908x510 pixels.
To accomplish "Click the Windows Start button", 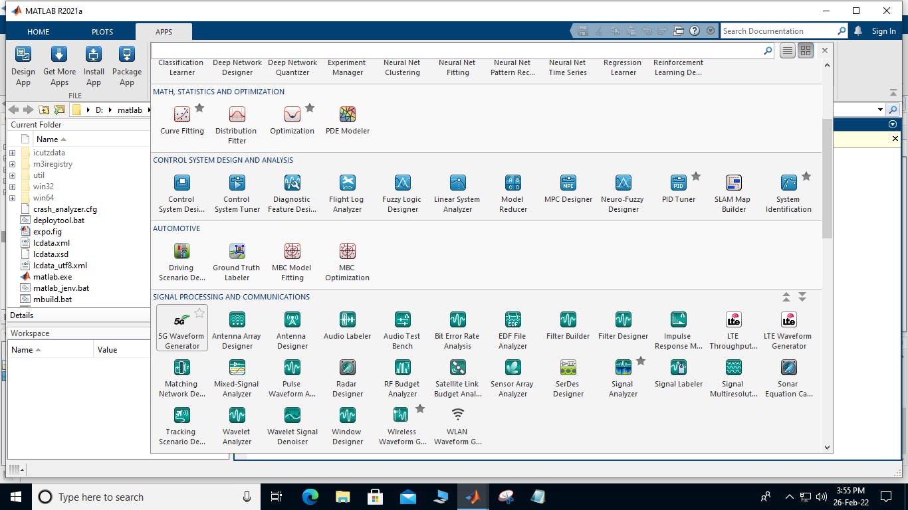I will tap(15, 497).
